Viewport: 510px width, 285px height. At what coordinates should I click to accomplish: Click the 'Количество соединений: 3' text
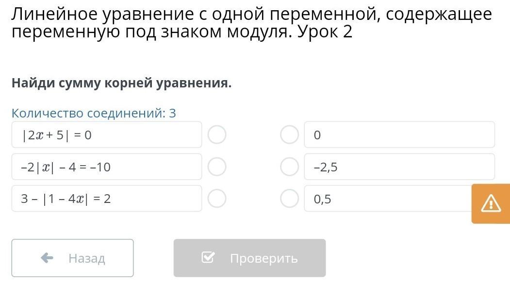click(94, 113)
